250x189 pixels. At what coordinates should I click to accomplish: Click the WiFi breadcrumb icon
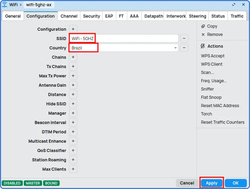click(x=4, y=4)
